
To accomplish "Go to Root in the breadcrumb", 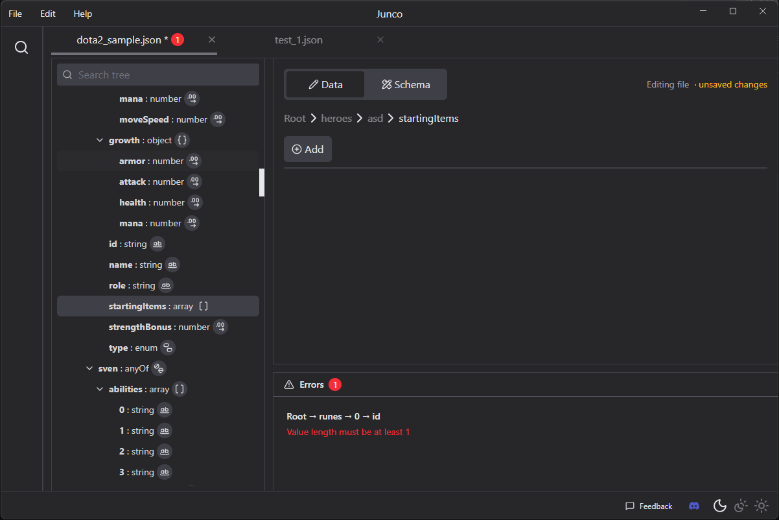I will pos(295,119).
